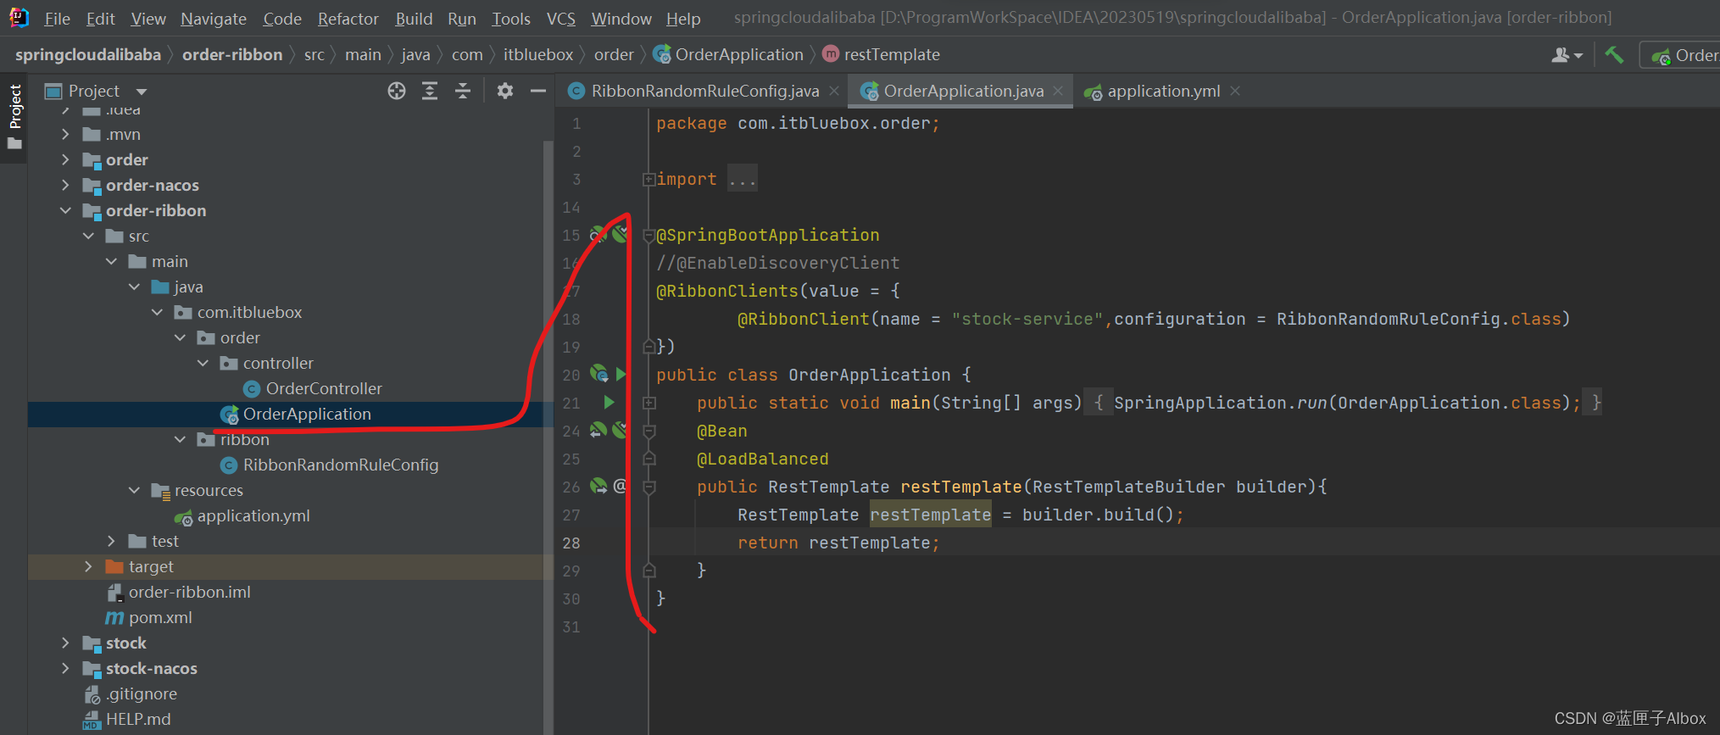Collapse the order-ribbon module
The width and height of the screenshot is (1720, 735).
[x=65, y=210]
